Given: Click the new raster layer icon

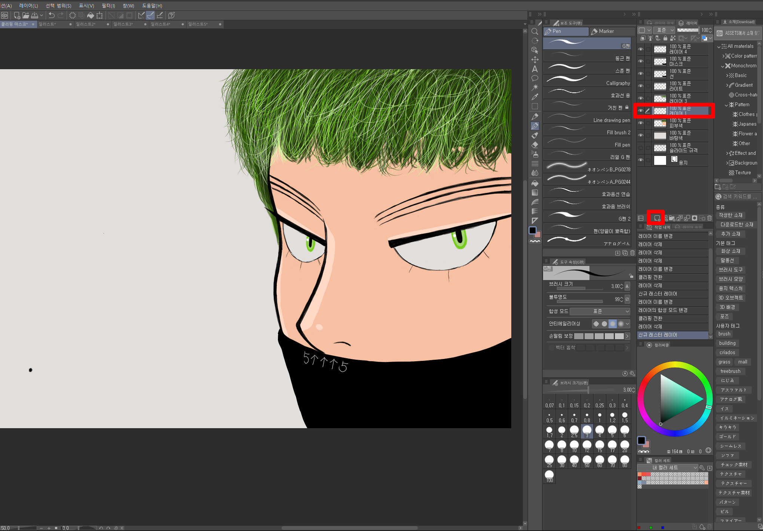Looking at the screenshot, I should (657, 218).
